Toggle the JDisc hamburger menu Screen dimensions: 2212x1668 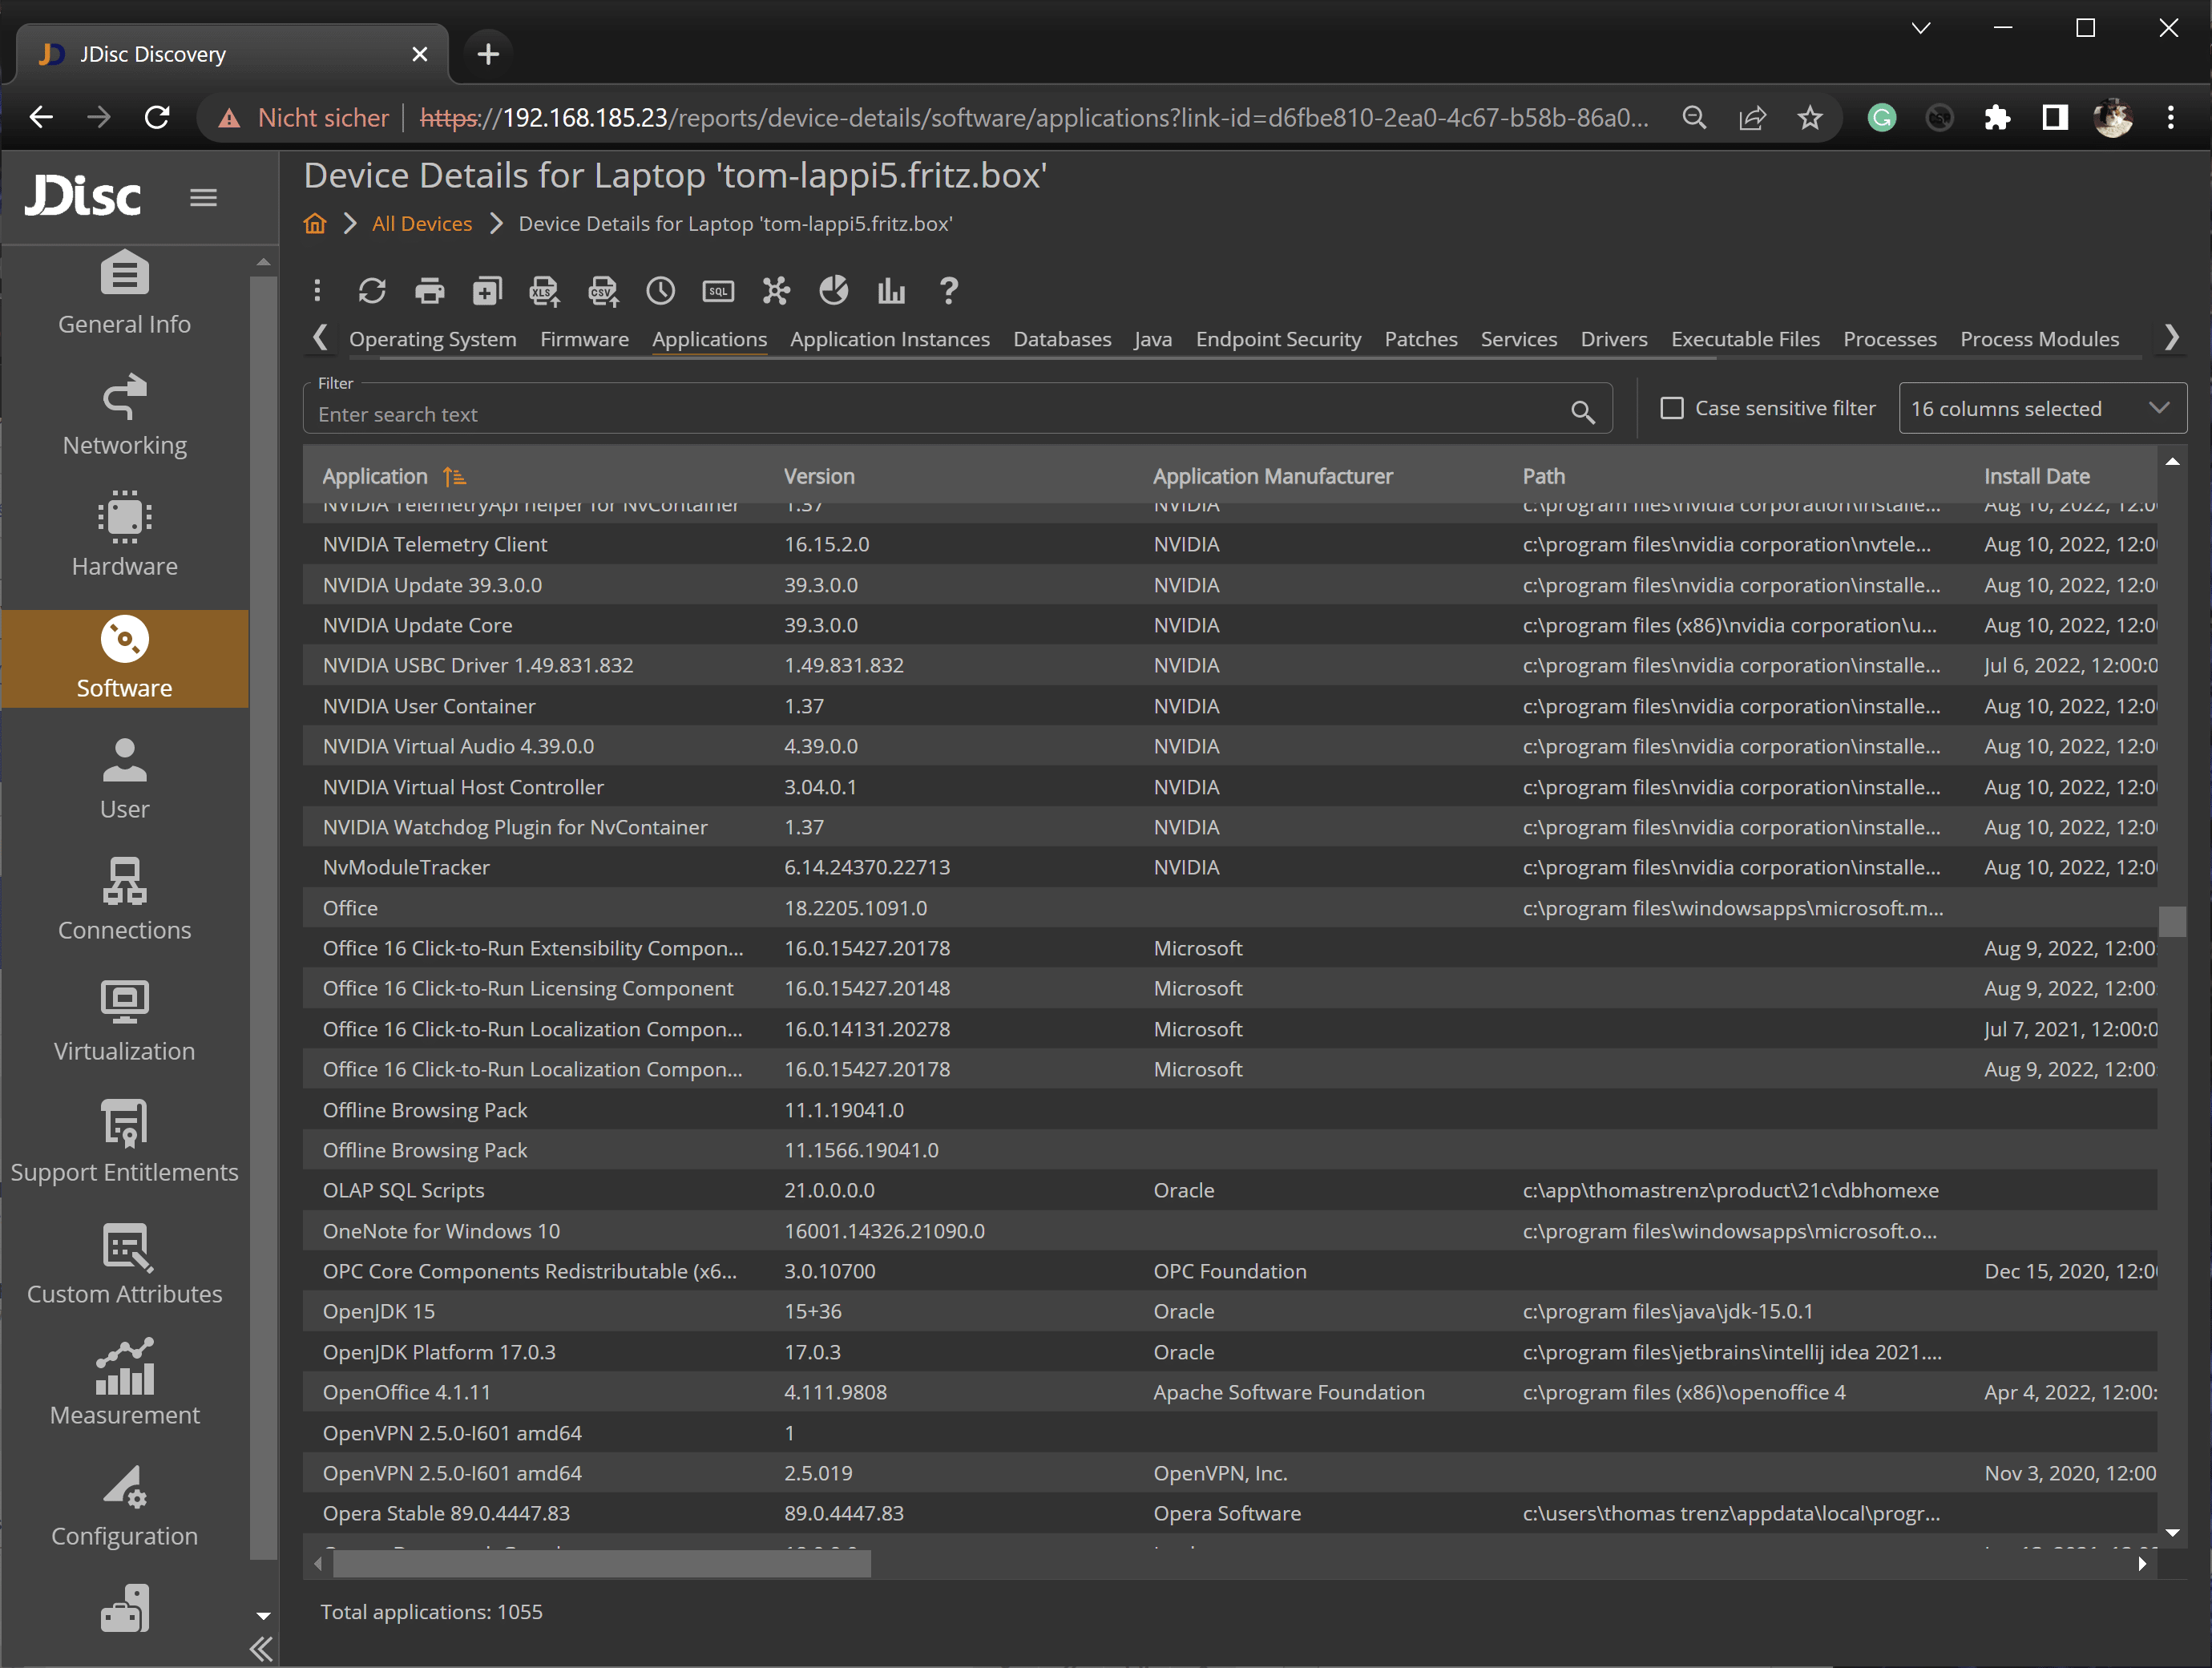click(x=203, y=197)
